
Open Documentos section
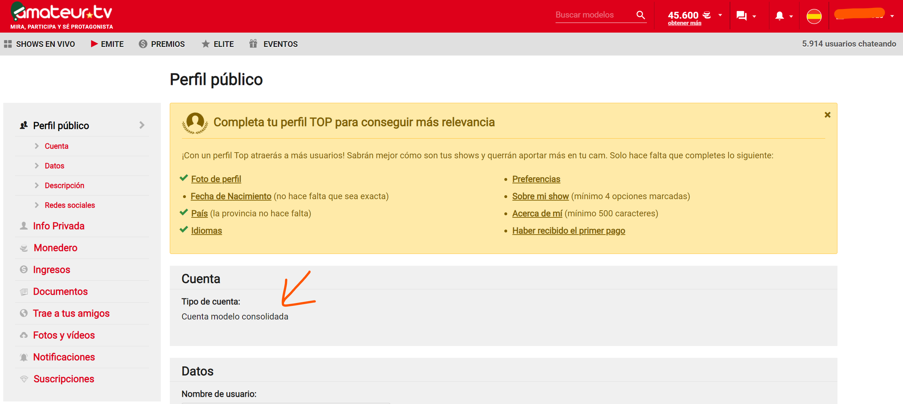[x=61, y=292]
